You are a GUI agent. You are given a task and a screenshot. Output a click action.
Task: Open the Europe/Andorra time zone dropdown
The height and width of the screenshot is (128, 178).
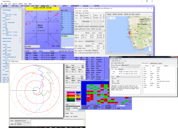[x=95, y=41]
